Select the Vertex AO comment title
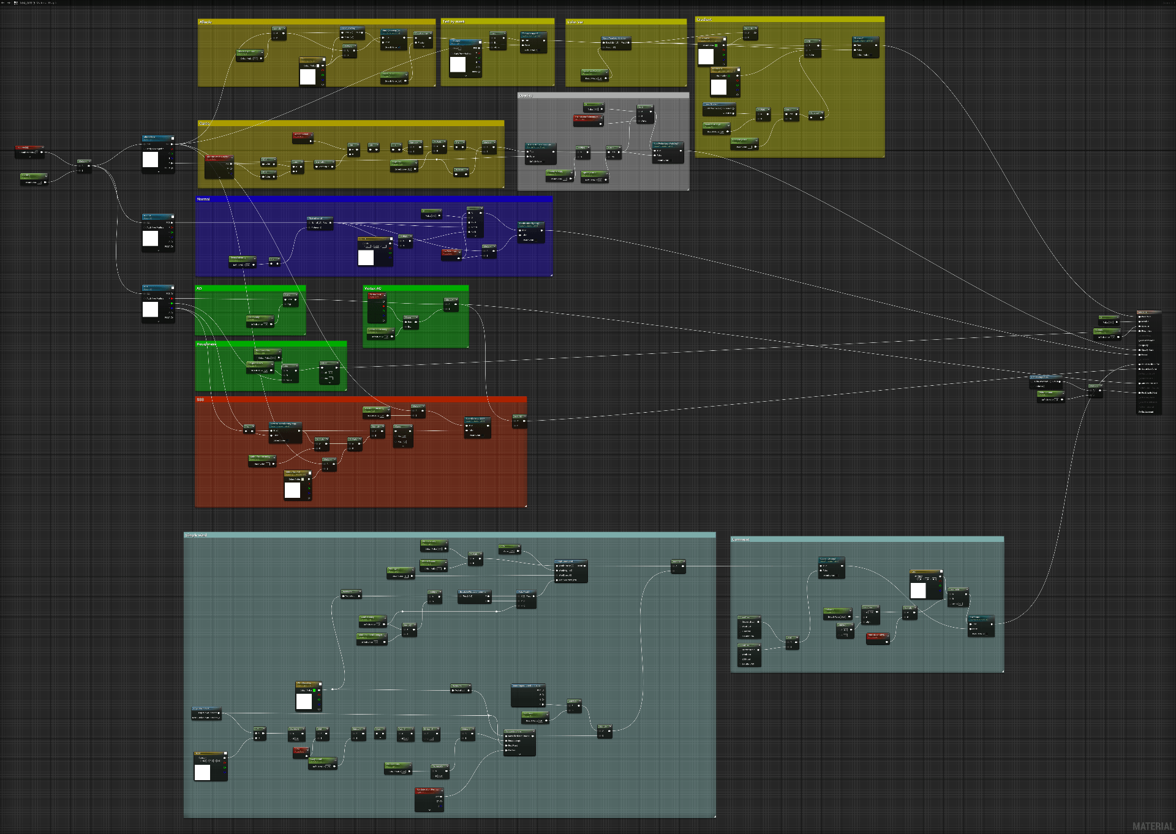This screenshot has height=834, width=1176. tap(373, 288)
